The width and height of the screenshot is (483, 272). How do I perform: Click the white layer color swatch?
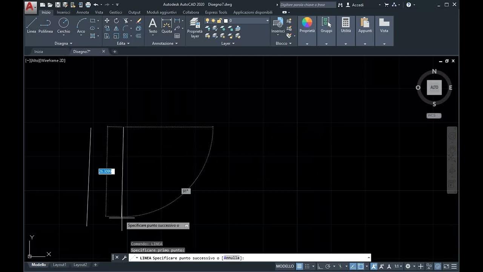[x=226, y=21]
